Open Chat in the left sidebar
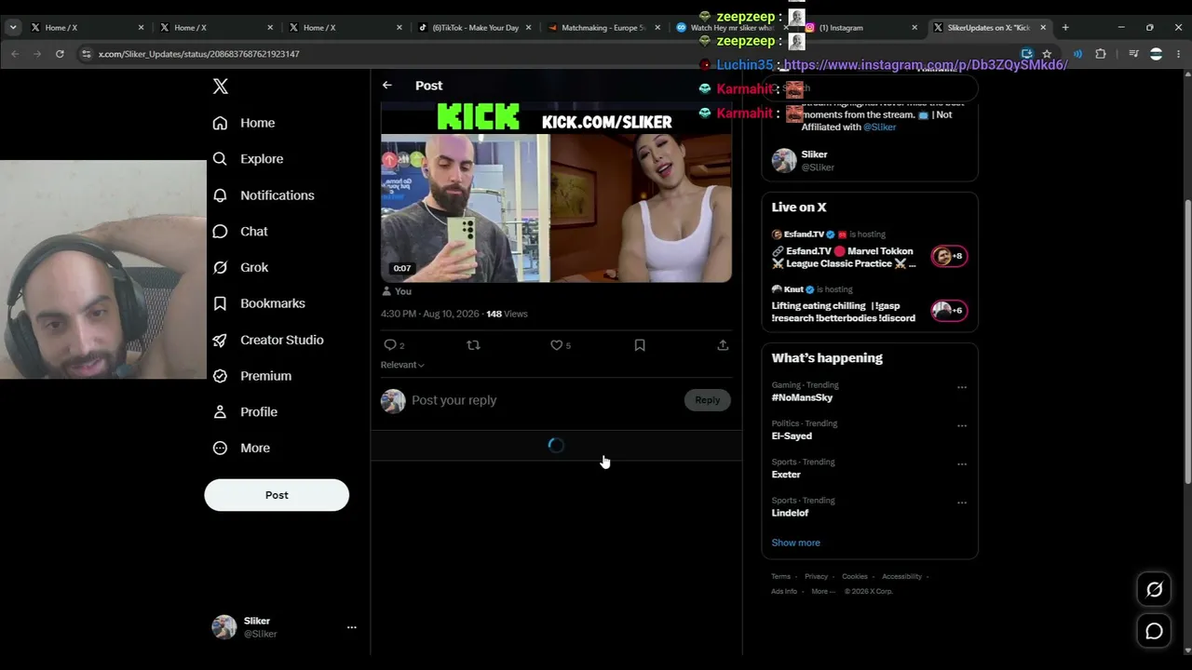Screen dimensions: 1192x670 [240, 232]
